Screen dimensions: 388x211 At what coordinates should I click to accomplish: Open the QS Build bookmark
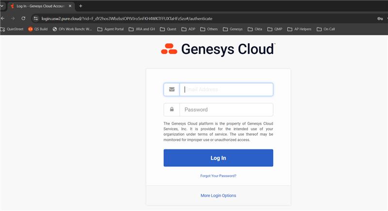tap(38, 29)
